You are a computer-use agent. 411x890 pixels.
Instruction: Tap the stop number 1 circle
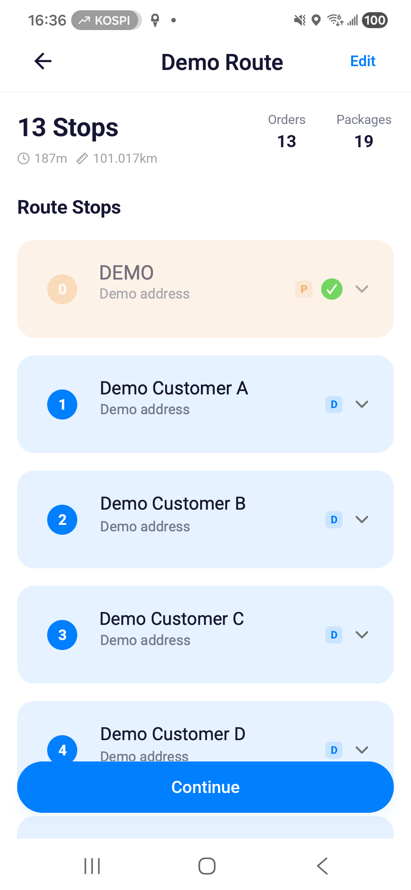pos(62,404)
